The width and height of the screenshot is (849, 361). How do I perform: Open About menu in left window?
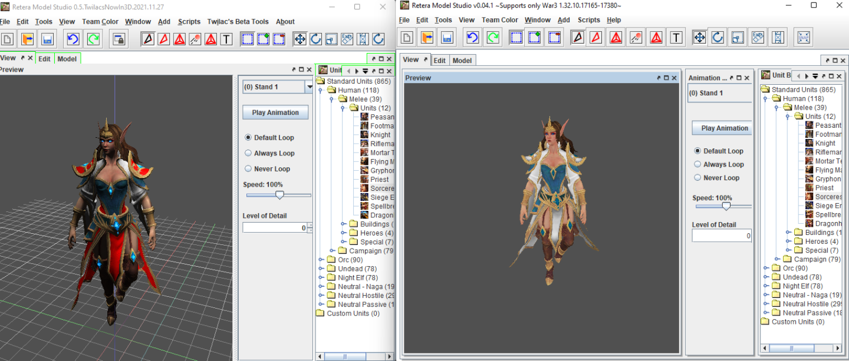coord(285,22)
